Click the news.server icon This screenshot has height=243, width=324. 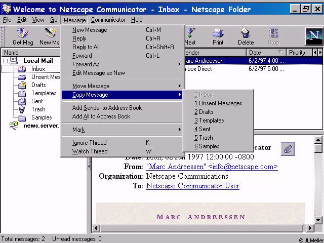[x=14, y=126]
